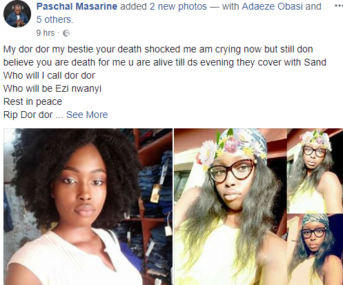The image size is (343, 285).
Task: Visit Paschal Masarine's profile name link
Action: pos(77,6)
